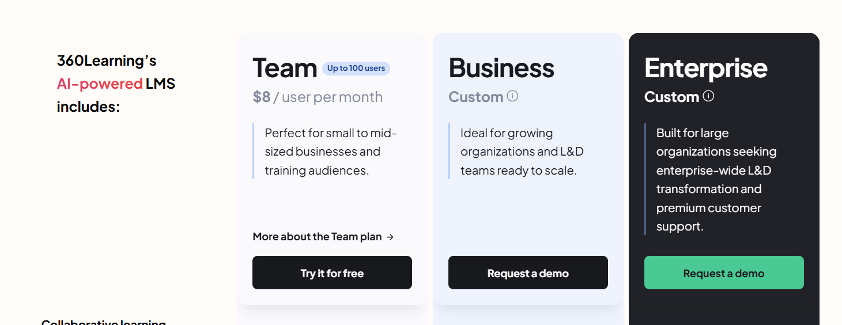The height and width of the screenshot is (325, 842).
Task: Click the Business plan description paragraph
Action: point(522,152)
